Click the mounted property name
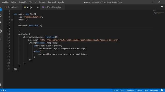This screenshot has width=165, height=92. tap(22, 26)
